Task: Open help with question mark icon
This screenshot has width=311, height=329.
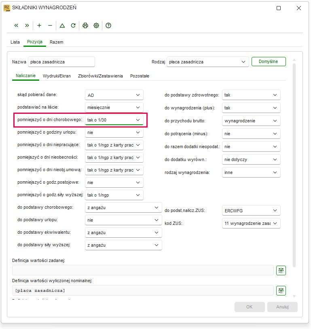Action: tap(108, 25)
